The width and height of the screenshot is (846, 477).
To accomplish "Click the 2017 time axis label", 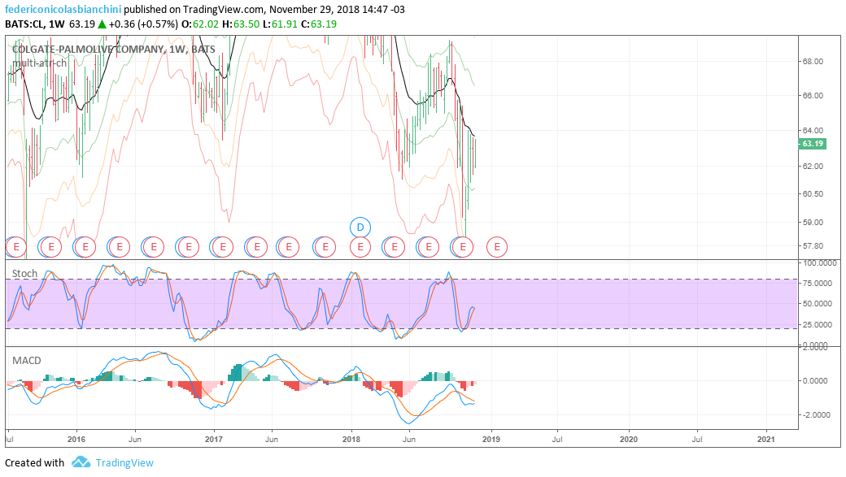I will pyautogui.click(x=214, y=440).
